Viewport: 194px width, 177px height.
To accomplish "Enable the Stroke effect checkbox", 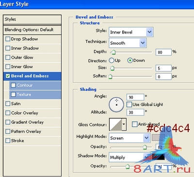I will click(x=8, y=141).
